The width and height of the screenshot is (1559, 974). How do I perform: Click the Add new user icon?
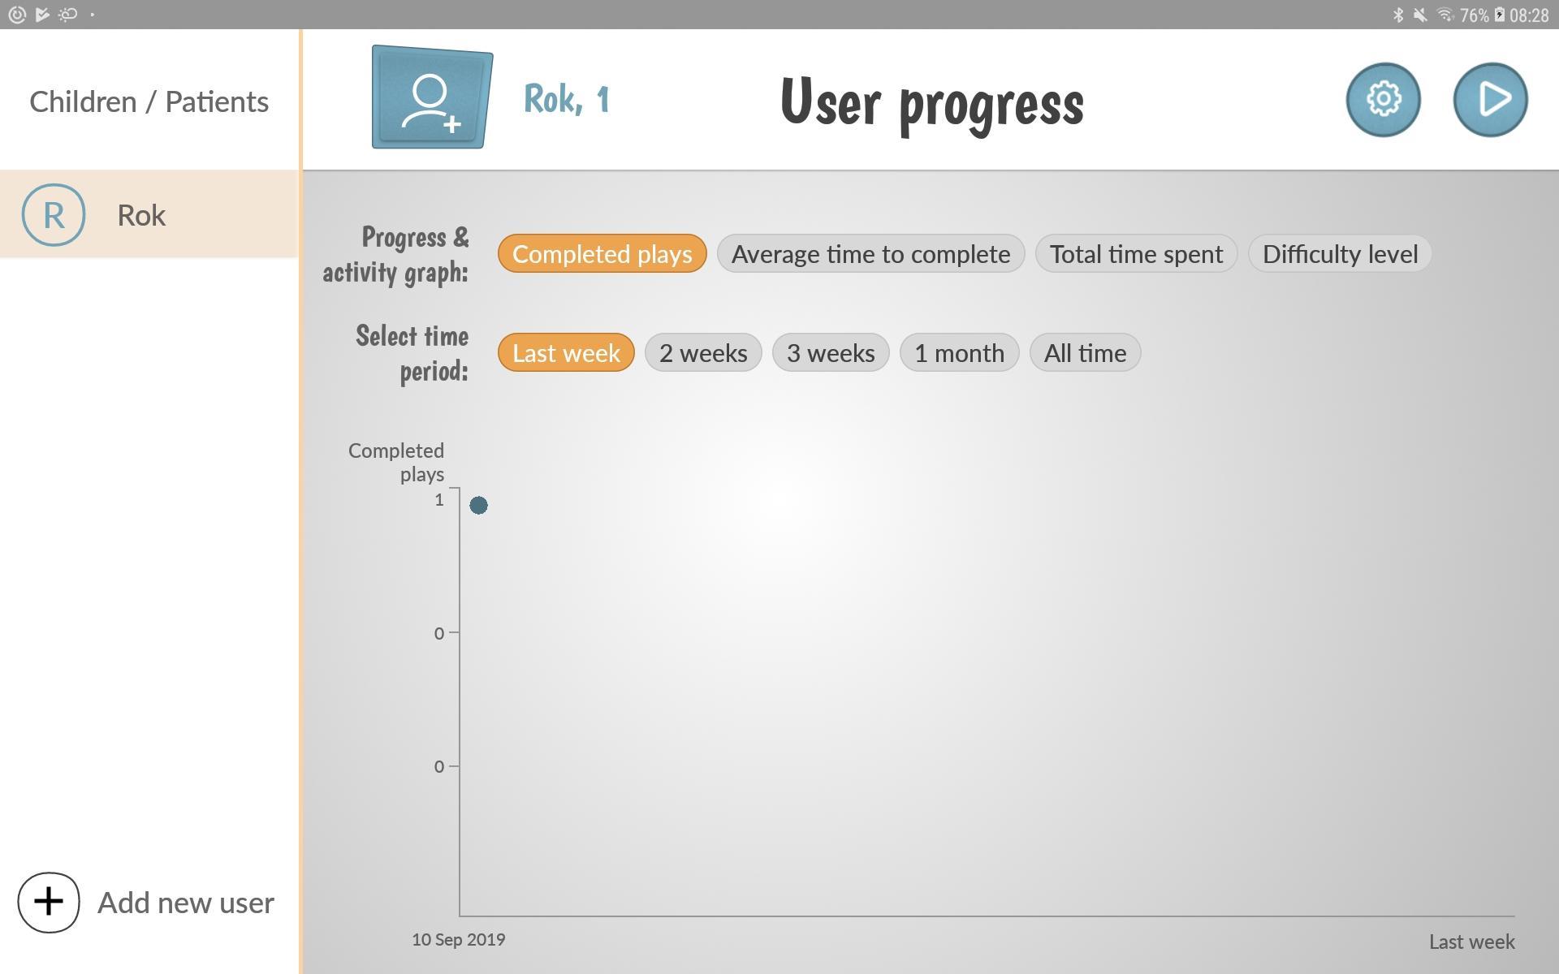pos(48,901)
